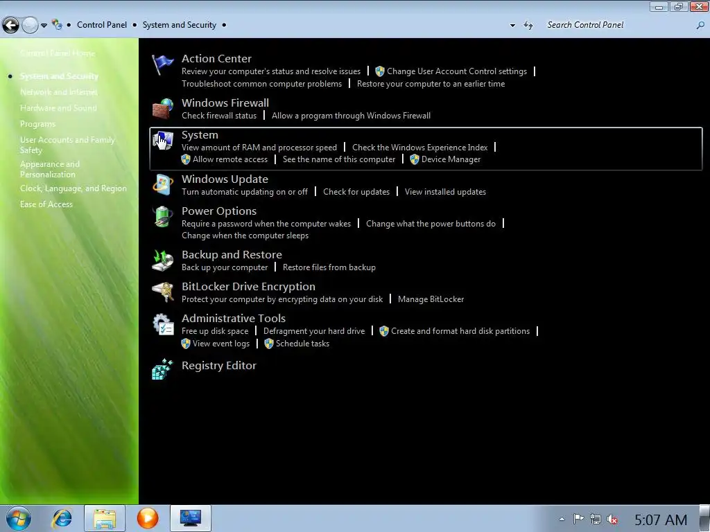
Task: Click See the name of this computer
Action: 338,159
